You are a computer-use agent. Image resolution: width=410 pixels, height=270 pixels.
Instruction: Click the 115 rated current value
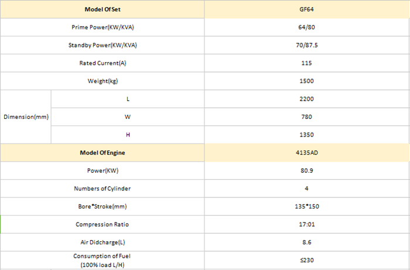[307, 63]
